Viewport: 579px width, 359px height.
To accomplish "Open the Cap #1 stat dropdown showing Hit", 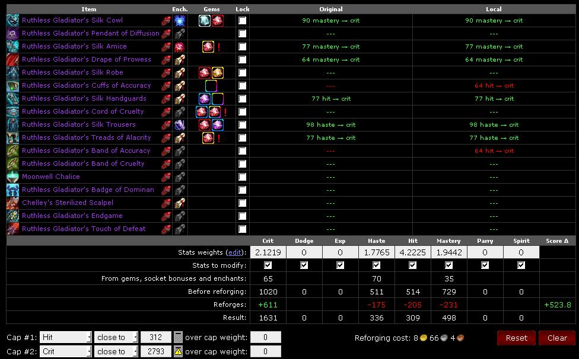I will pyautogui.click(x=65, y=337).
